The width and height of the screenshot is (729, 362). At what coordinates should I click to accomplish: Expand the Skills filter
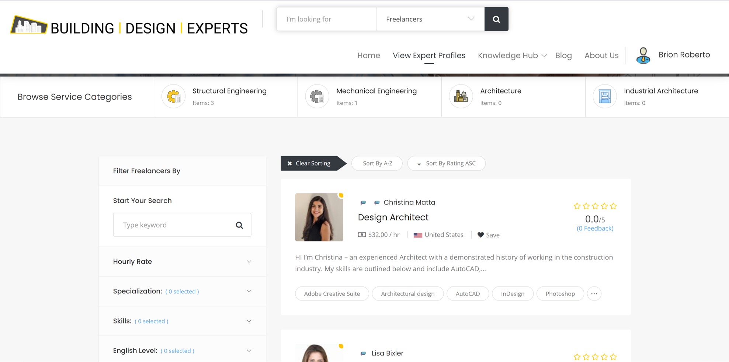[x=182, y=321]
